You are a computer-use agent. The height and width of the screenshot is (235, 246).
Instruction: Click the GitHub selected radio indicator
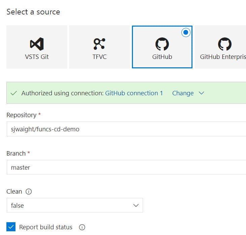(186, 32)
